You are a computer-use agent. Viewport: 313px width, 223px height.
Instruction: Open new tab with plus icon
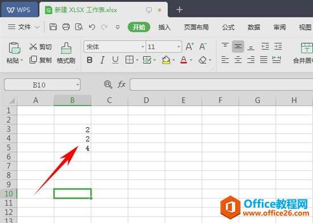[180, 10]
